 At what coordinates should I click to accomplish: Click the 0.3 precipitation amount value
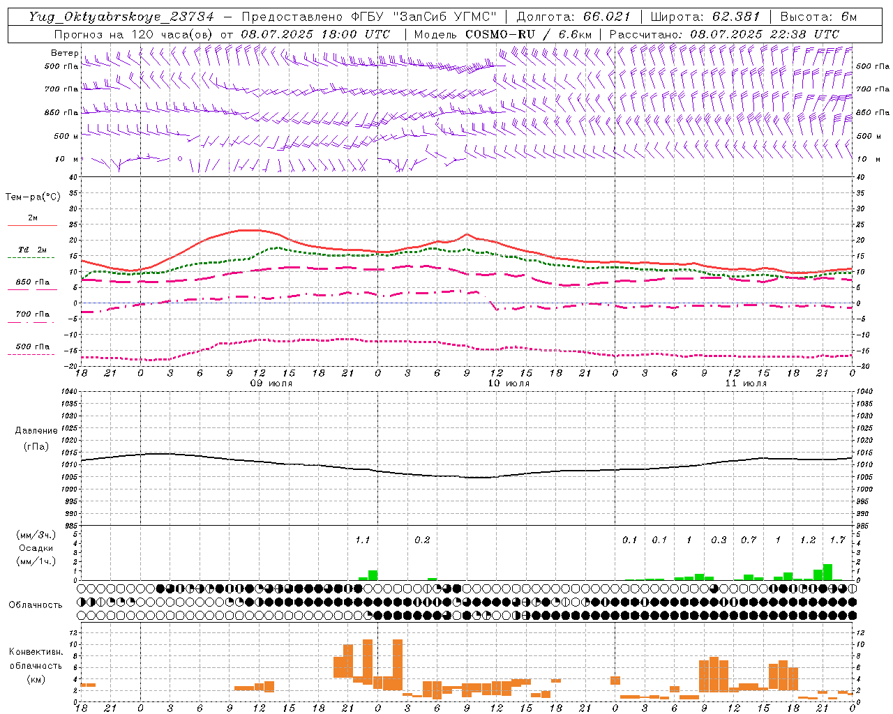[x=719, y=540]
